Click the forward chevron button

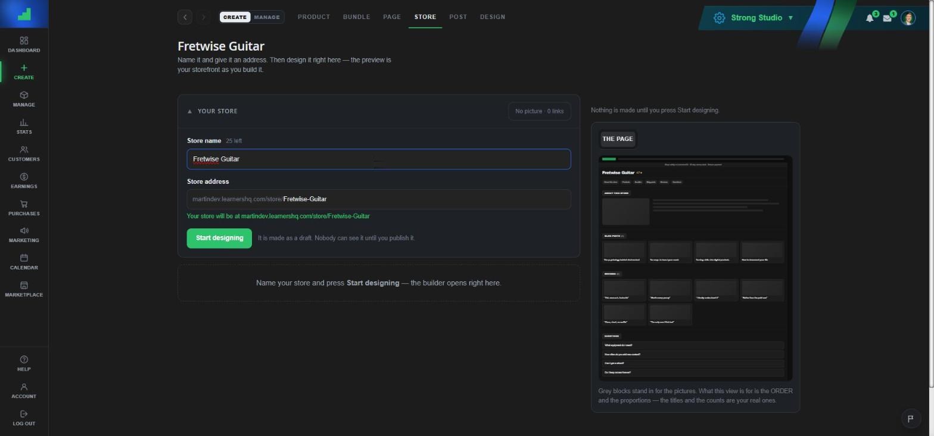click(x=203, y=17)
